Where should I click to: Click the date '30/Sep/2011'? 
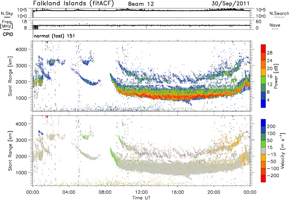(x=230, y=3)
